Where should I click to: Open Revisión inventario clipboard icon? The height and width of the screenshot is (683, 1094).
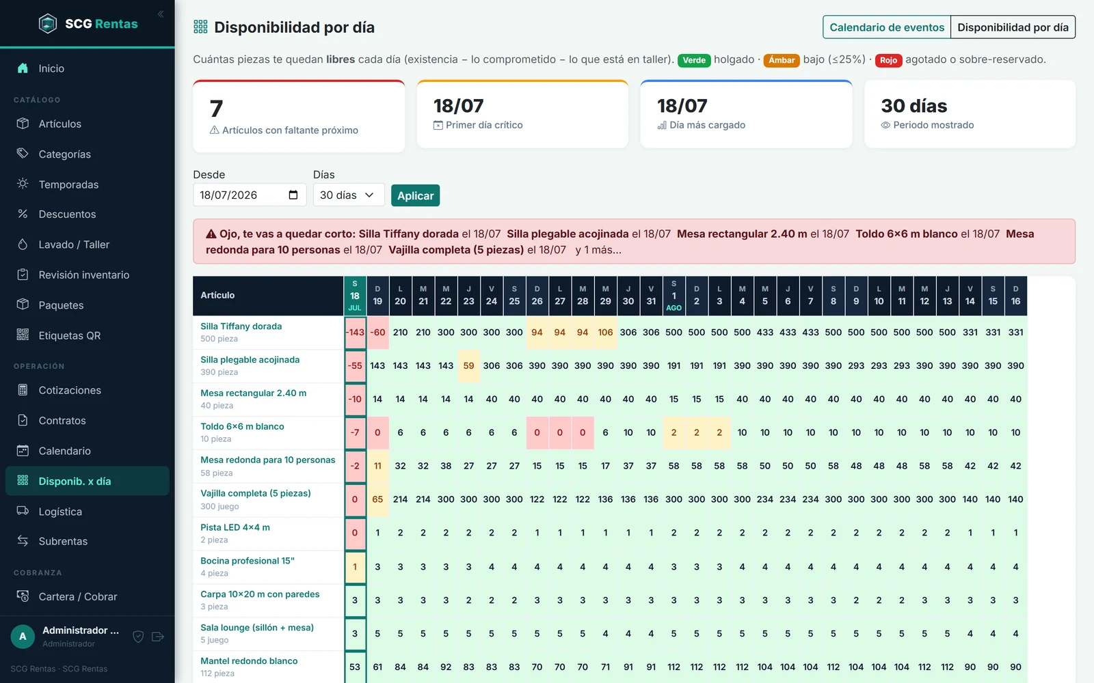pyautogui.click(x=23, y=275)
